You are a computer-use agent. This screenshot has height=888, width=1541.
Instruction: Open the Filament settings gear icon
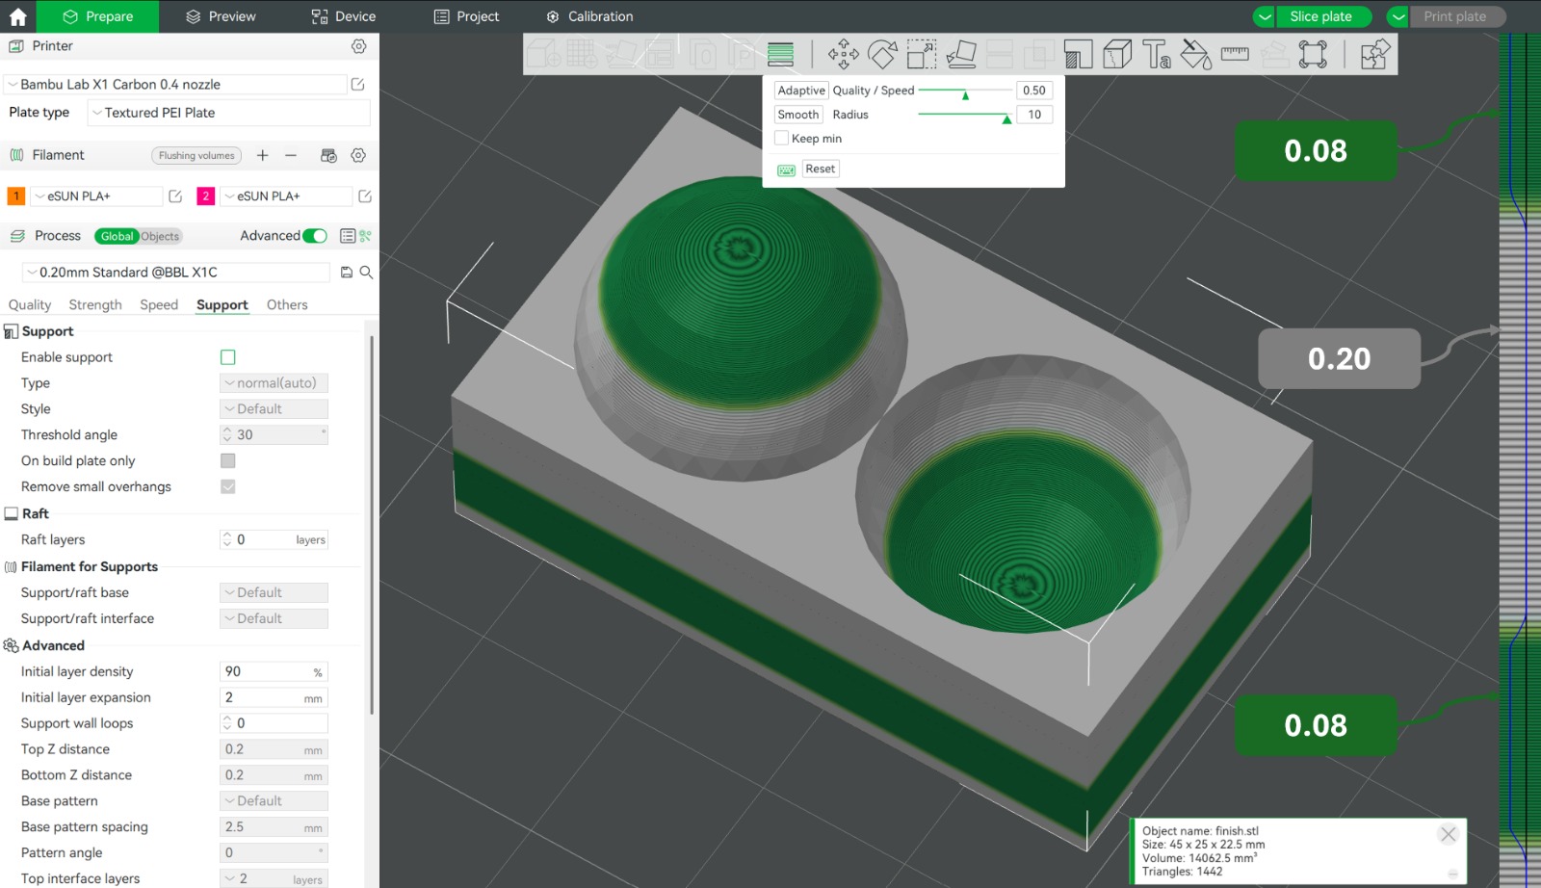click(358, 155)
